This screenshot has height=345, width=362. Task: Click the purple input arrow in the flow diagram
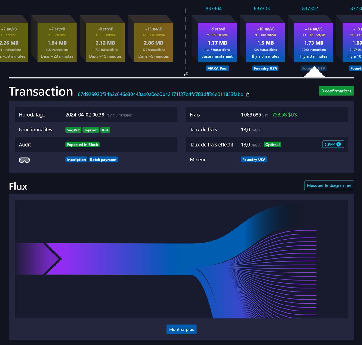coord(38,259)
